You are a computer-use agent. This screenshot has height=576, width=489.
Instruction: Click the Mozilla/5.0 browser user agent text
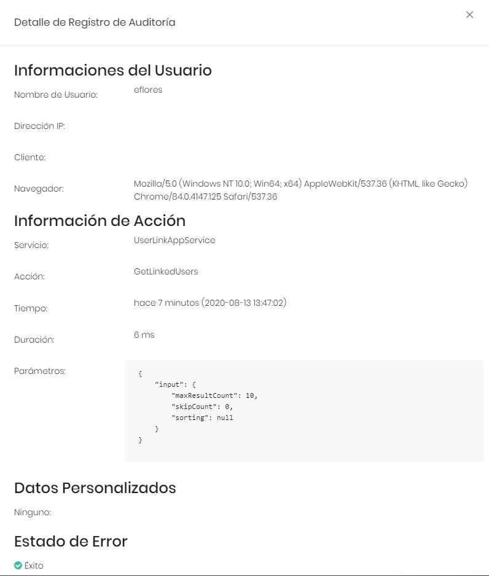coord(300,190)
